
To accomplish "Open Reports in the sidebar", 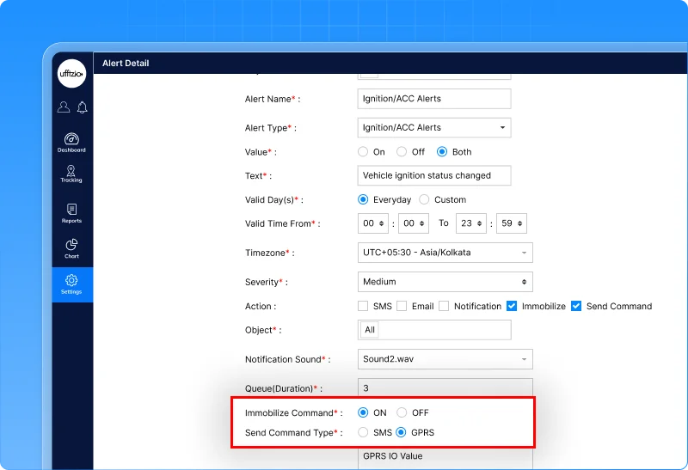I will [x=71, y=213].
